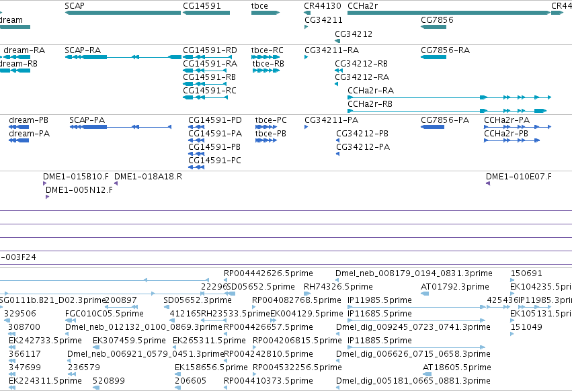Select the CG14591-RB transcript
The width and height of the screenshot is (572, 391).
click(205, 84)
